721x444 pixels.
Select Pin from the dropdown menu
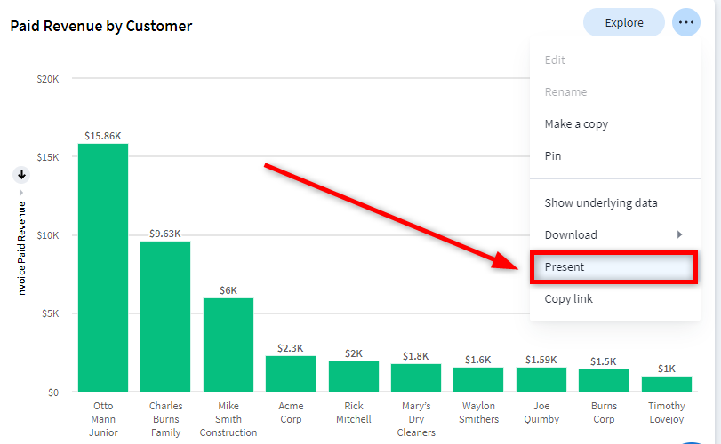pyautogui.click(x=553, y=156)
